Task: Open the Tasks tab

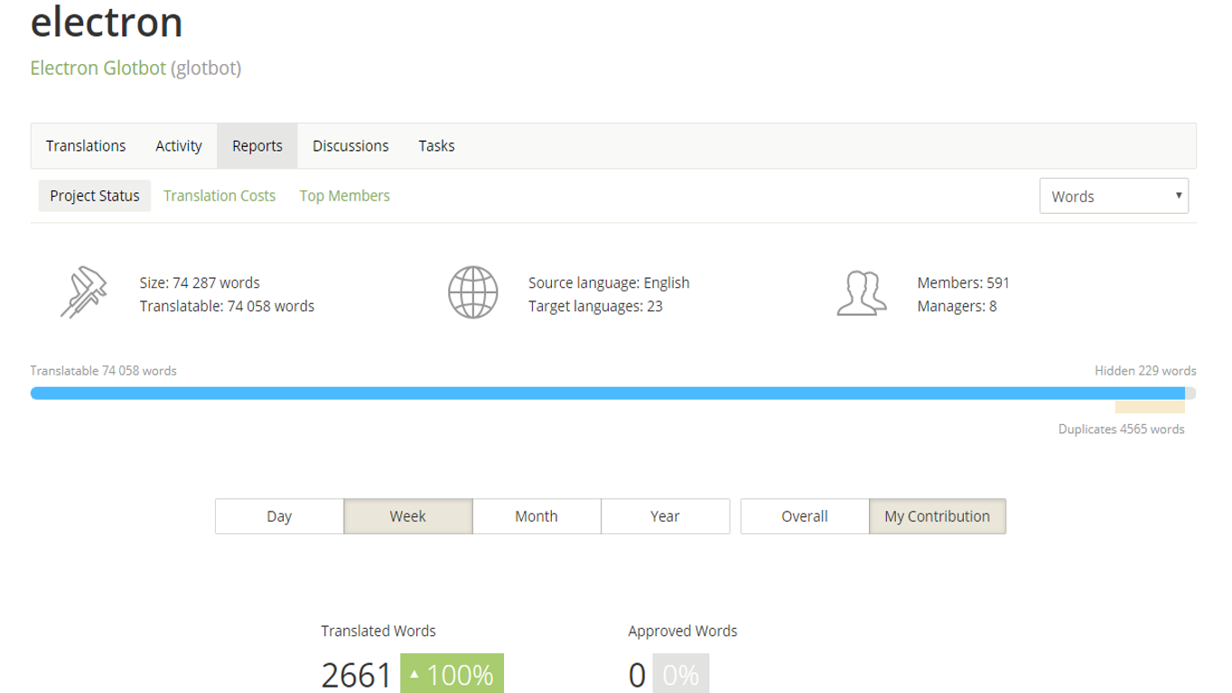Action: [x=436, y=146]
